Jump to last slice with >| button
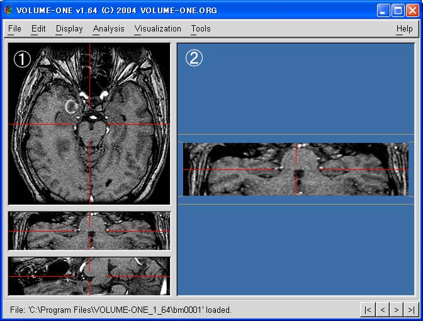This screenshot has width=423, height=321. [411, 310]
